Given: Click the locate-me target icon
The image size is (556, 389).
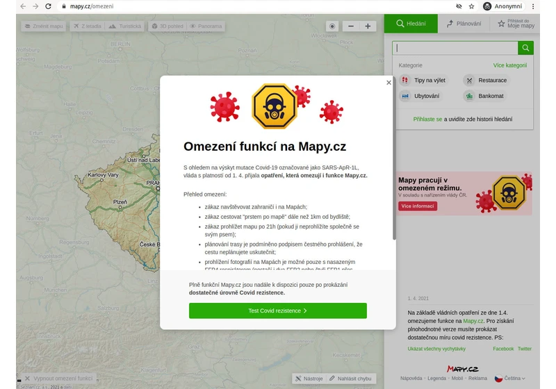Looking at the screenshot, I should pyautogui.click(x=332, y=26).
